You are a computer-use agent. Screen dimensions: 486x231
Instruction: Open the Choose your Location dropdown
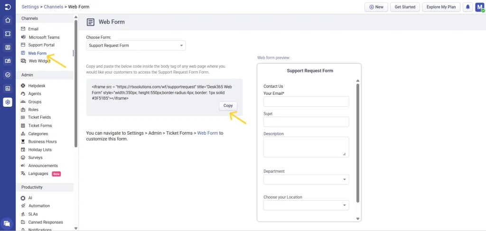[306, 205]
